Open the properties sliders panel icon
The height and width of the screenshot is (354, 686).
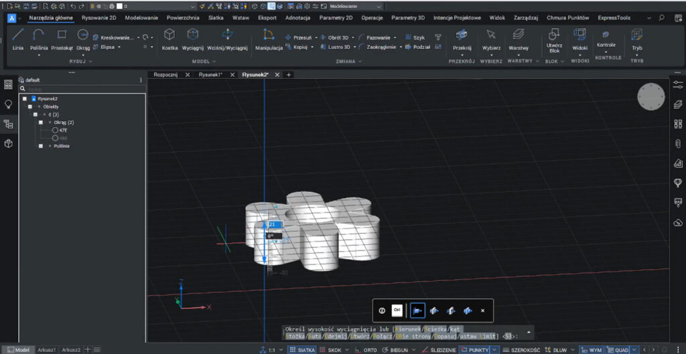coord(678,85)
